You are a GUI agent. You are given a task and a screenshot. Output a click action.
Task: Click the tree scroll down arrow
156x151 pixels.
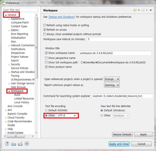[x=37, y=133]
